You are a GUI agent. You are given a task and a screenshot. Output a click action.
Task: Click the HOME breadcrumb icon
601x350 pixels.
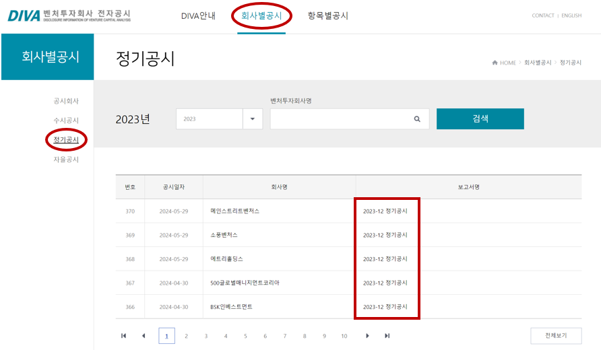(x=495, y=63)
